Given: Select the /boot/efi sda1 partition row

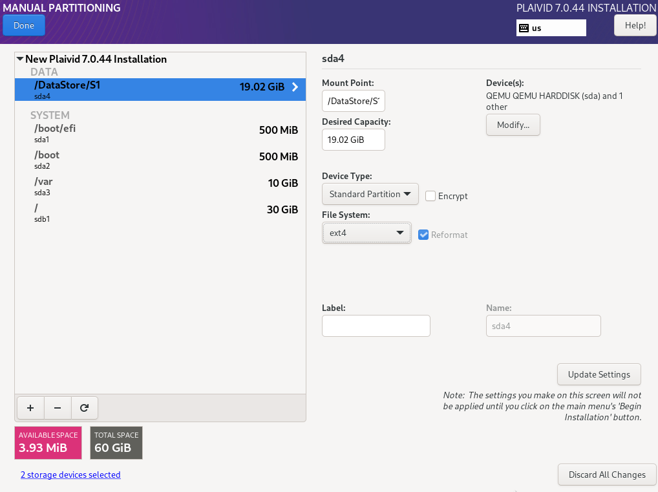Looking at the screenshot, I should 160,133.
